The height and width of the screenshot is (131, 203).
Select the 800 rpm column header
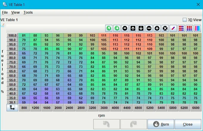[24, 108]
